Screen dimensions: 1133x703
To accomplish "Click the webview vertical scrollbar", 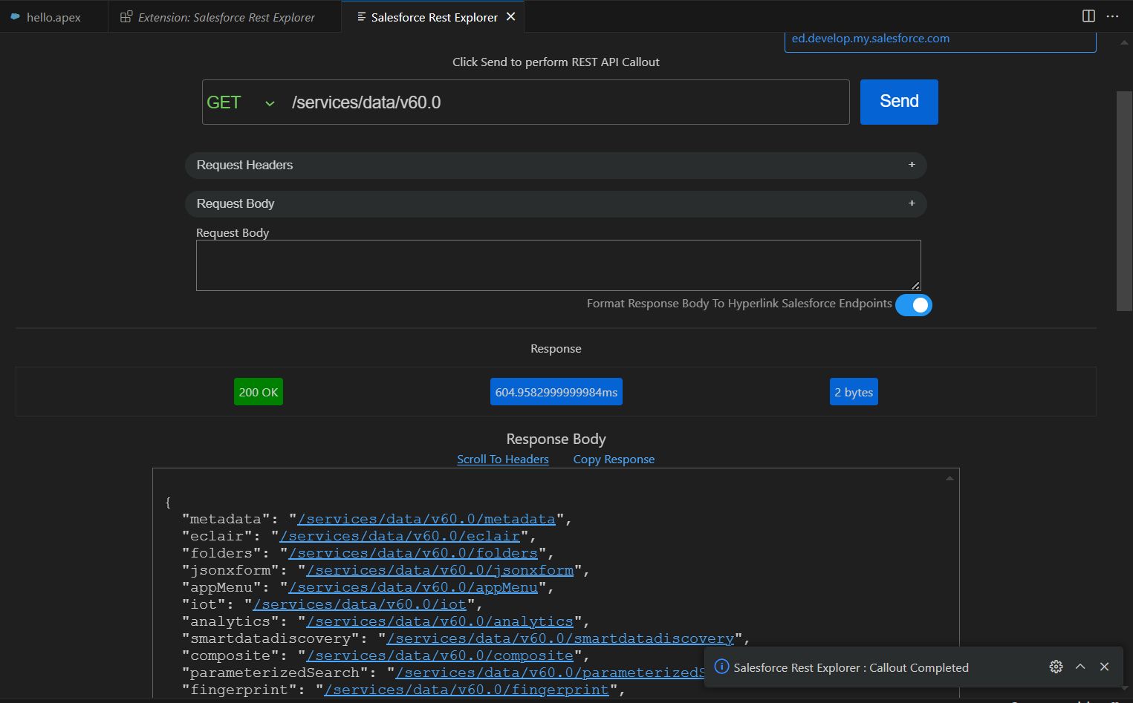I will click(x=1124, y=200).
